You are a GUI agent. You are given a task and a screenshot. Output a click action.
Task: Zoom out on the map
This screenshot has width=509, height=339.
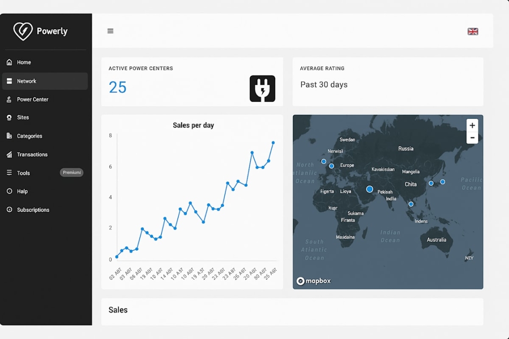tap(472, 137)
